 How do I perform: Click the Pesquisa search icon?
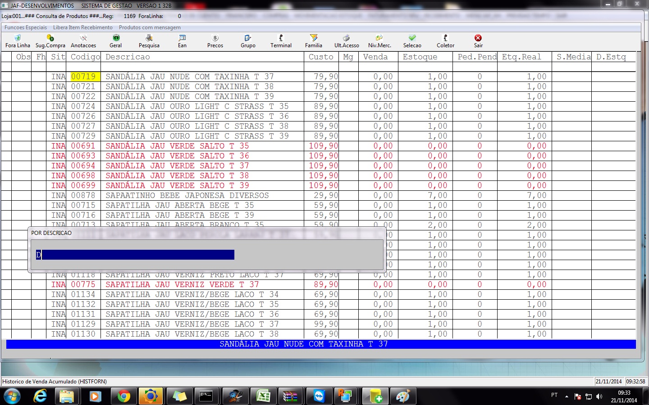(149, 38)
